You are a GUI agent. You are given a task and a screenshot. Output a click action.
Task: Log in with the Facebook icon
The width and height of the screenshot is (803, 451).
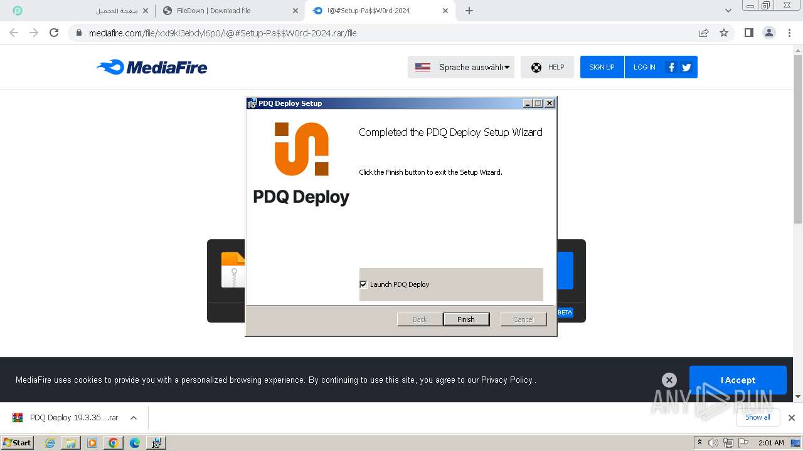[x=671, y=67]
